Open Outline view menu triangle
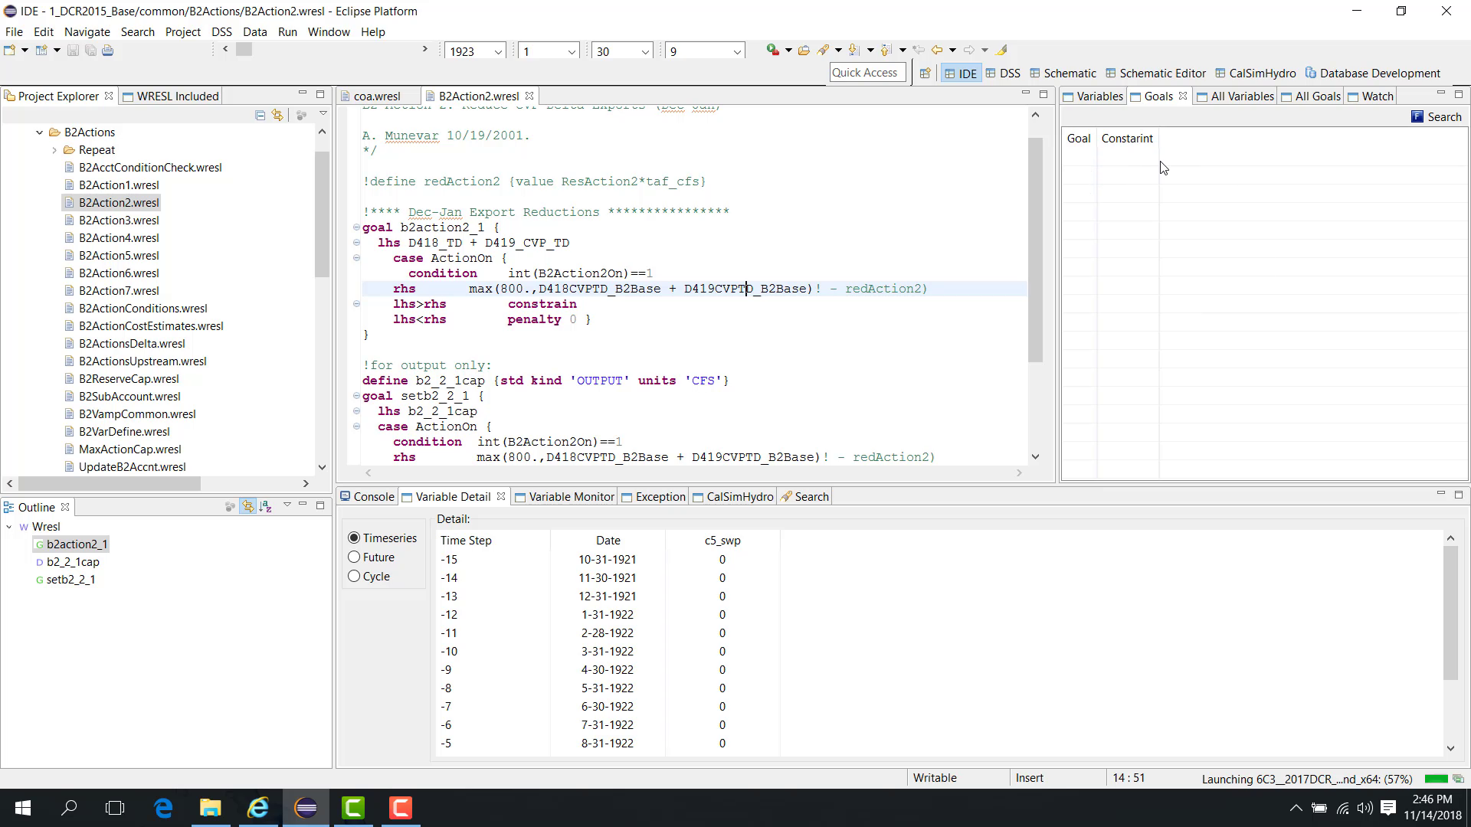 point(287,505)
